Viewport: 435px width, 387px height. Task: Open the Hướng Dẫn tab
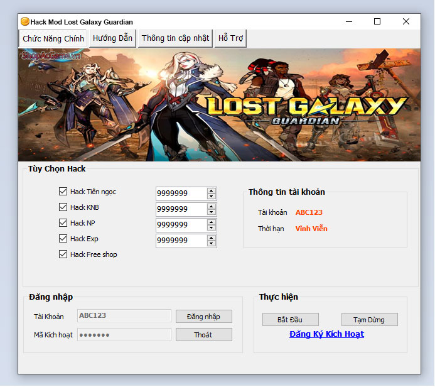pos(112,38)
